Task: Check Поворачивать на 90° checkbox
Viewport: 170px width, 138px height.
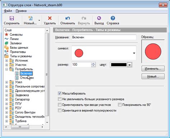Action: tap(120, 105)
